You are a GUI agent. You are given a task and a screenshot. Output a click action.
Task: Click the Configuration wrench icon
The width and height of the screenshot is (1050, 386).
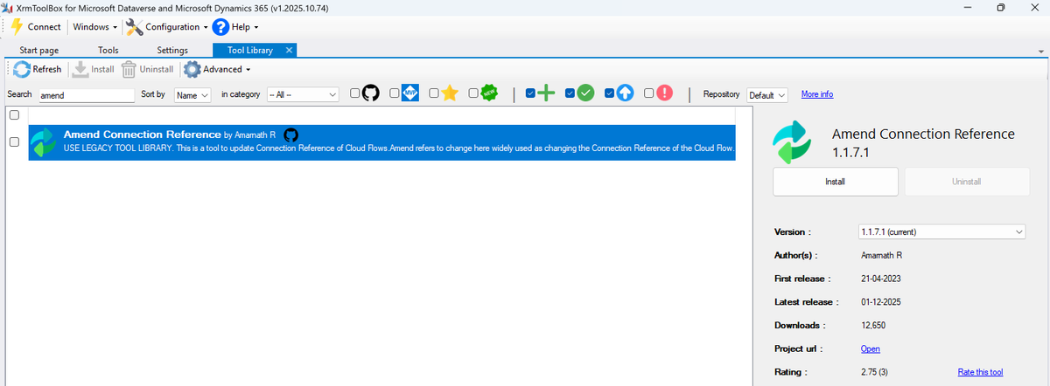click(134, 27)
